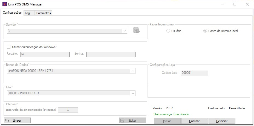Click the Iniciar service button
This screenshot has width=254, height=126.
pos(167,121)
